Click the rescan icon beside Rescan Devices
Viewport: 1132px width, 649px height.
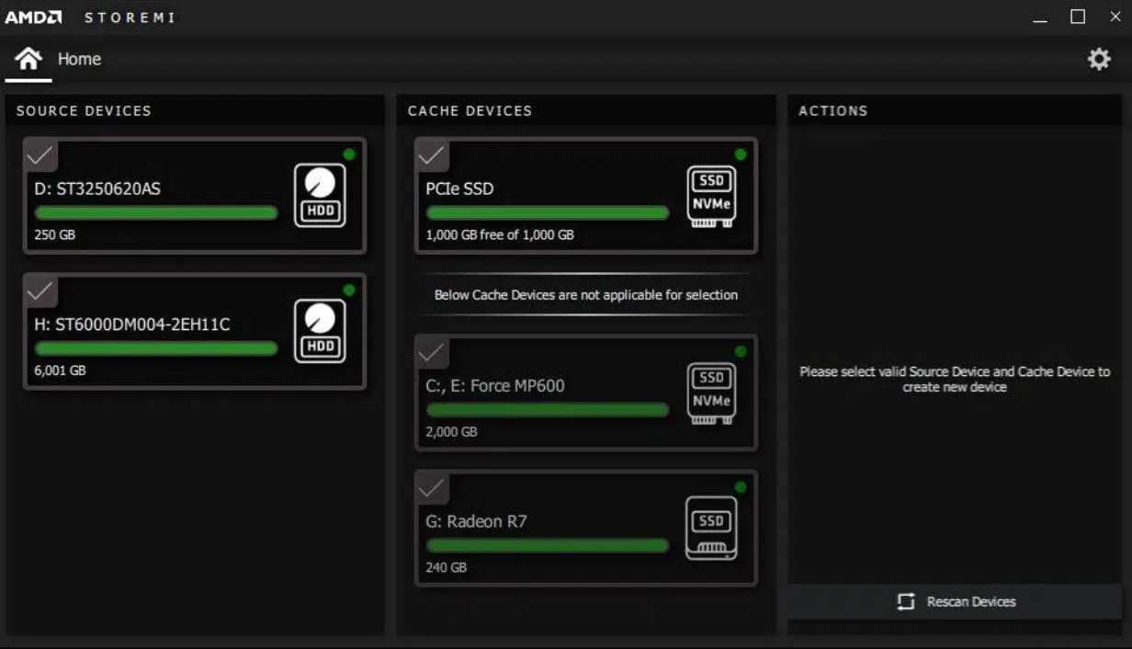point(906,601)
